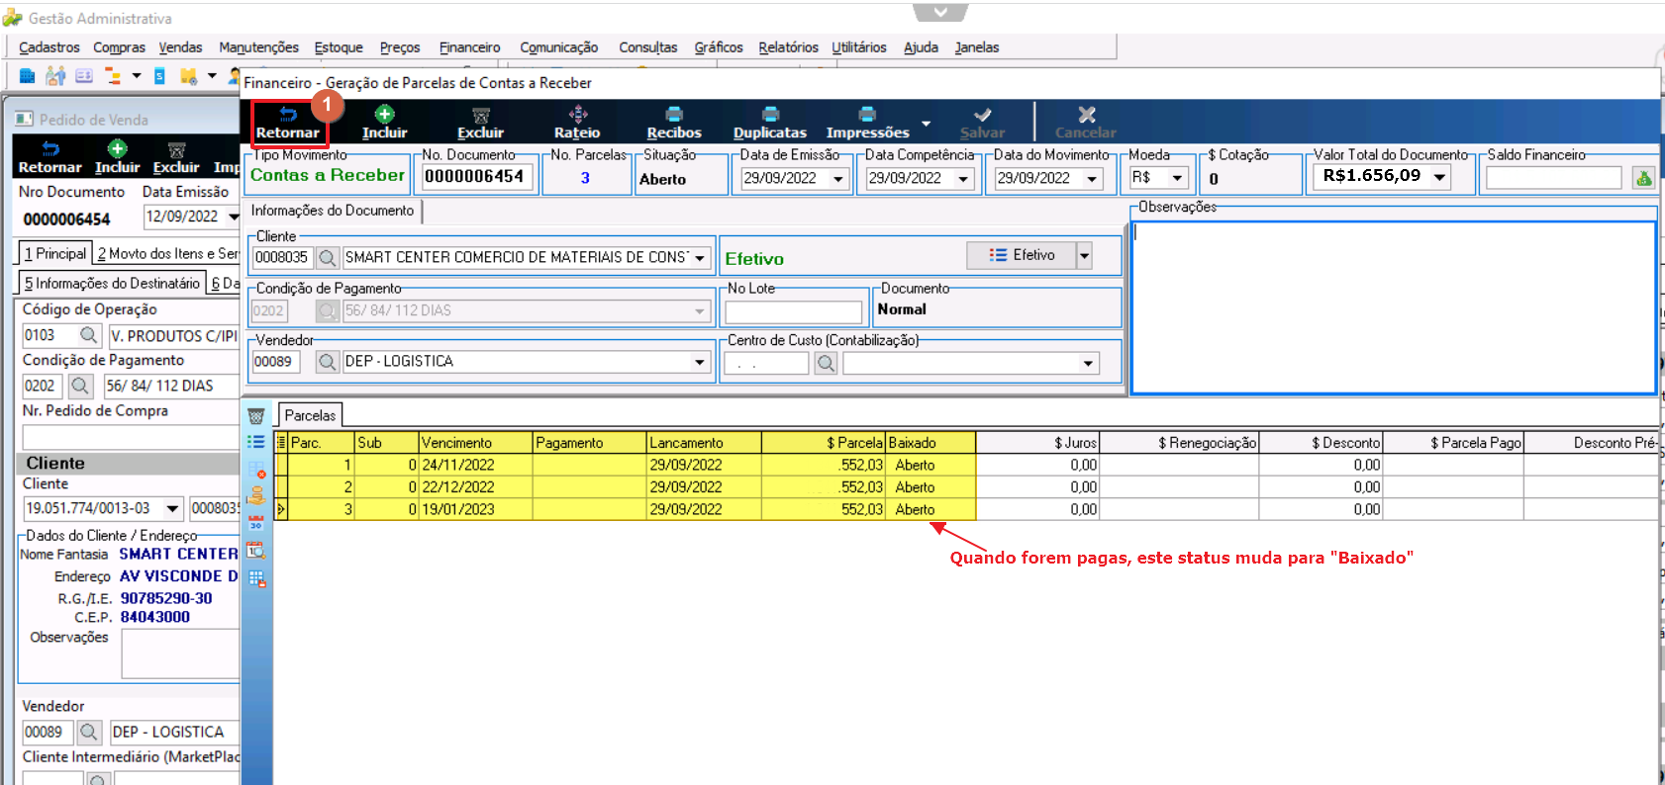Screen dimensions: 1665x785
Task: Click the Duplicatas toolbar icon
Action: point(770,115)
